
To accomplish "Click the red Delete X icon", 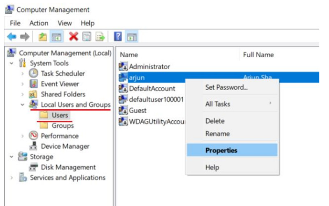I will [x=73, y=37].
